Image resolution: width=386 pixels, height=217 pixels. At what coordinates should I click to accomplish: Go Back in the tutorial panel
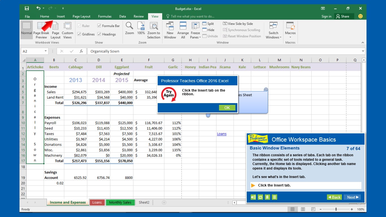[x=334, y=197]
